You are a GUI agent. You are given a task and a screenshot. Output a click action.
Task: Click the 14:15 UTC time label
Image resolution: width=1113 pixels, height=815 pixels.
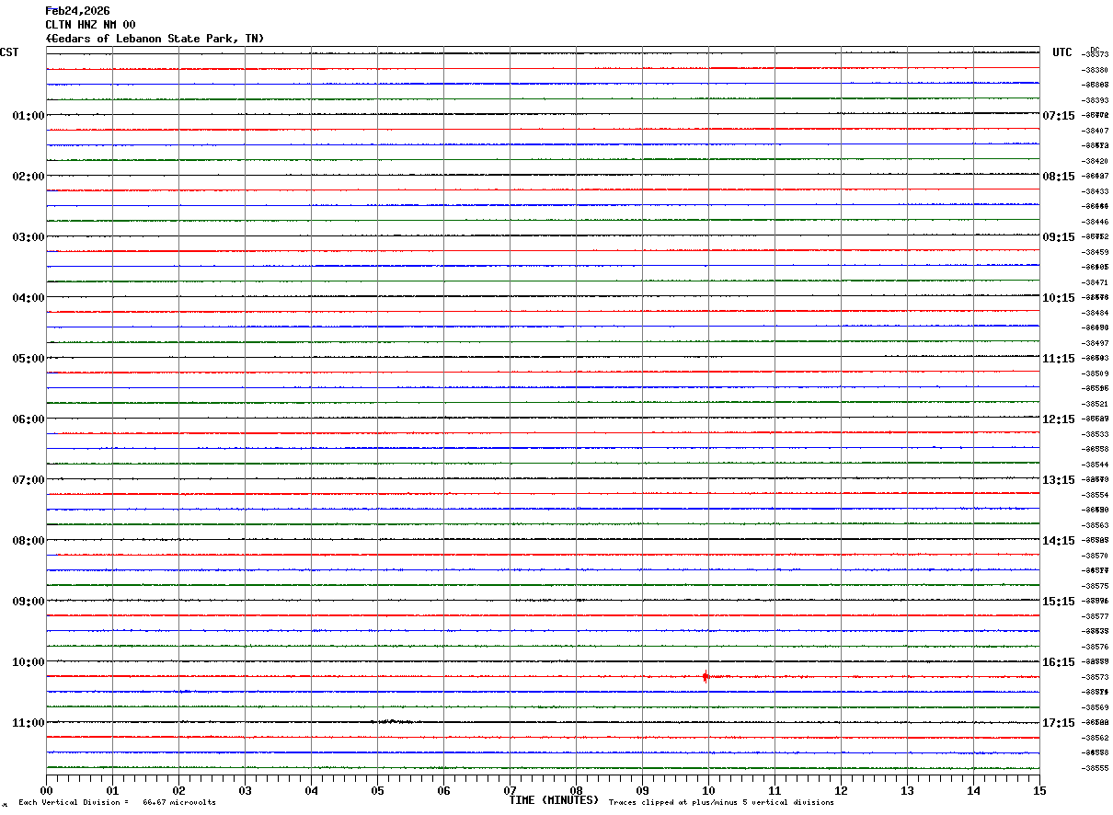click(1059, 541)
